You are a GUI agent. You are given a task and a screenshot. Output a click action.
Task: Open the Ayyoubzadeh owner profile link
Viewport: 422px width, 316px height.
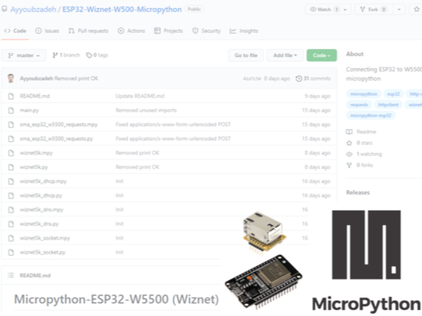(33, 9)
